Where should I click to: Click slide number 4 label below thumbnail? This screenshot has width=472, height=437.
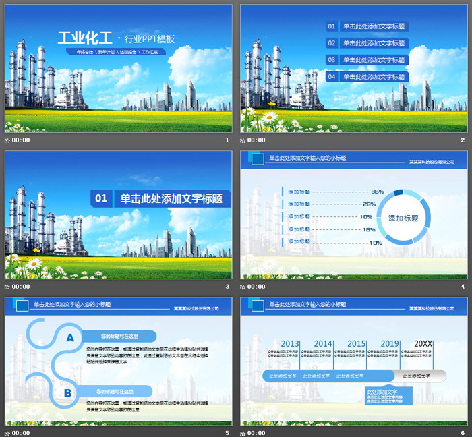(463, 287)
